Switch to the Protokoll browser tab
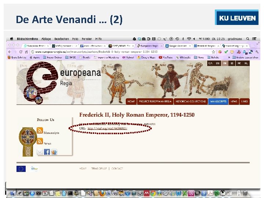The image size is (264, 198). (x=206, y=46)
